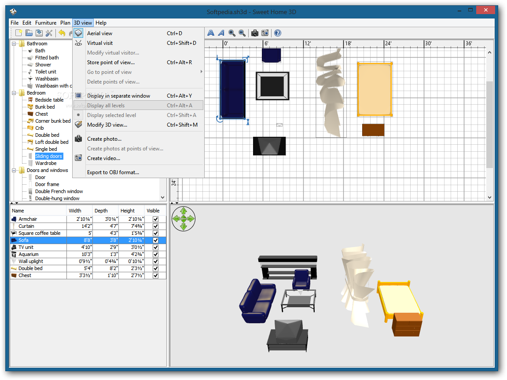The width and height of the screenshot is (507, 380).
Task: Toggle visibility of Chest
Action: pyautogui.click(x=155, y=276)
